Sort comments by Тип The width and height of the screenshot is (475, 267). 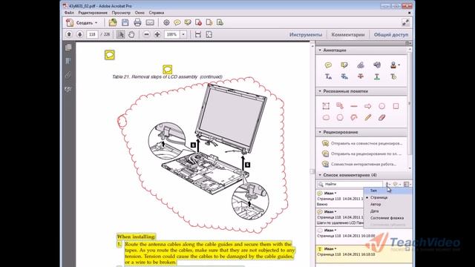click(387, 191)
